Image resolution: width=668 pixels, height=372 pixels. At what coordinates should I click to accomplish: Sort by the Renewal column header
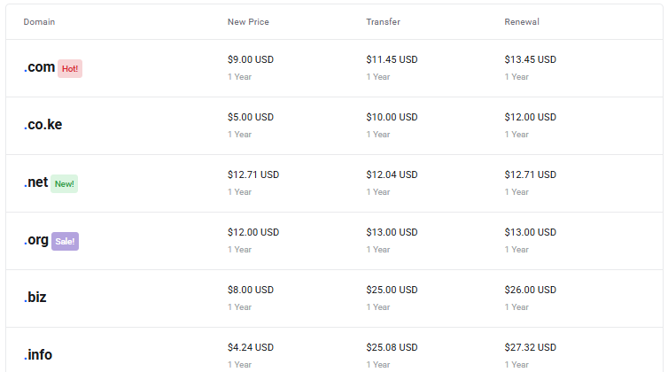[x=522, y=21]
